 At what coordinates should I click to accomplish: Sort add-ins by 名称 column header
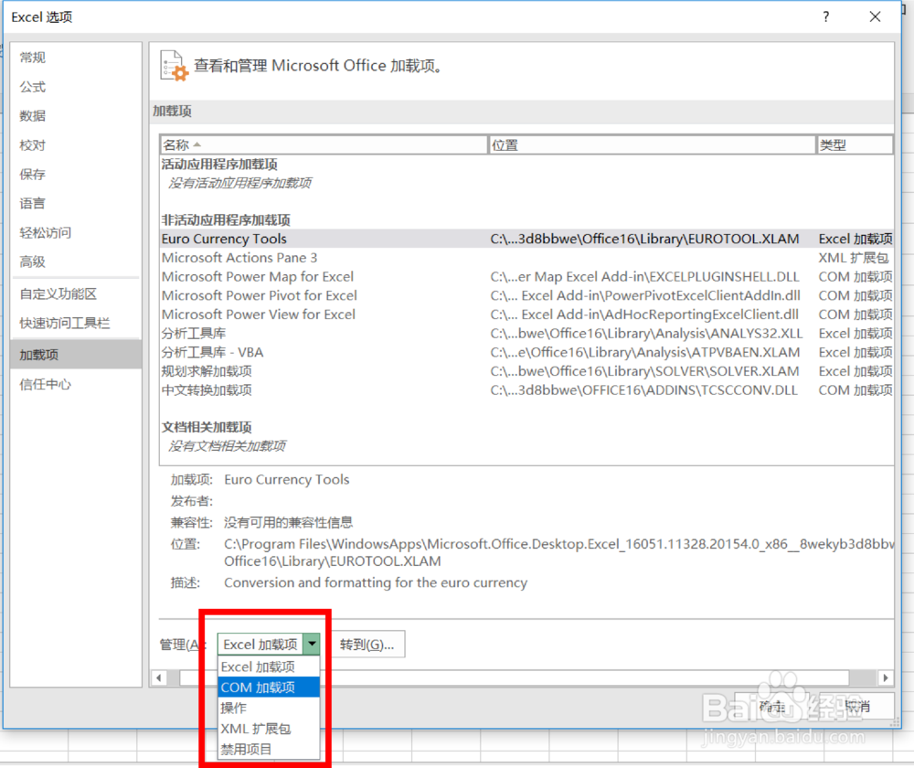324,144
